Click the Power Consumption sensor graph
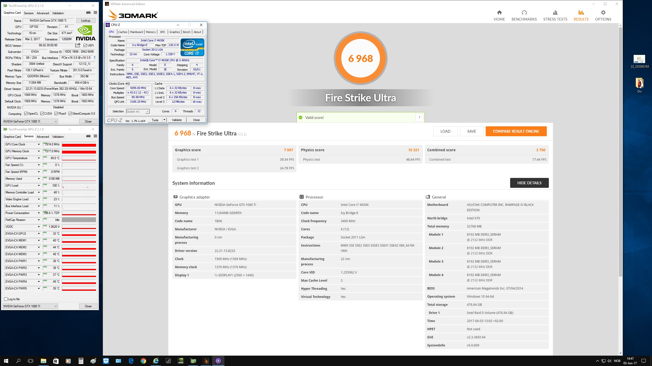The width and height of the screenshot is (652, 366). click(x=79, y=213)
